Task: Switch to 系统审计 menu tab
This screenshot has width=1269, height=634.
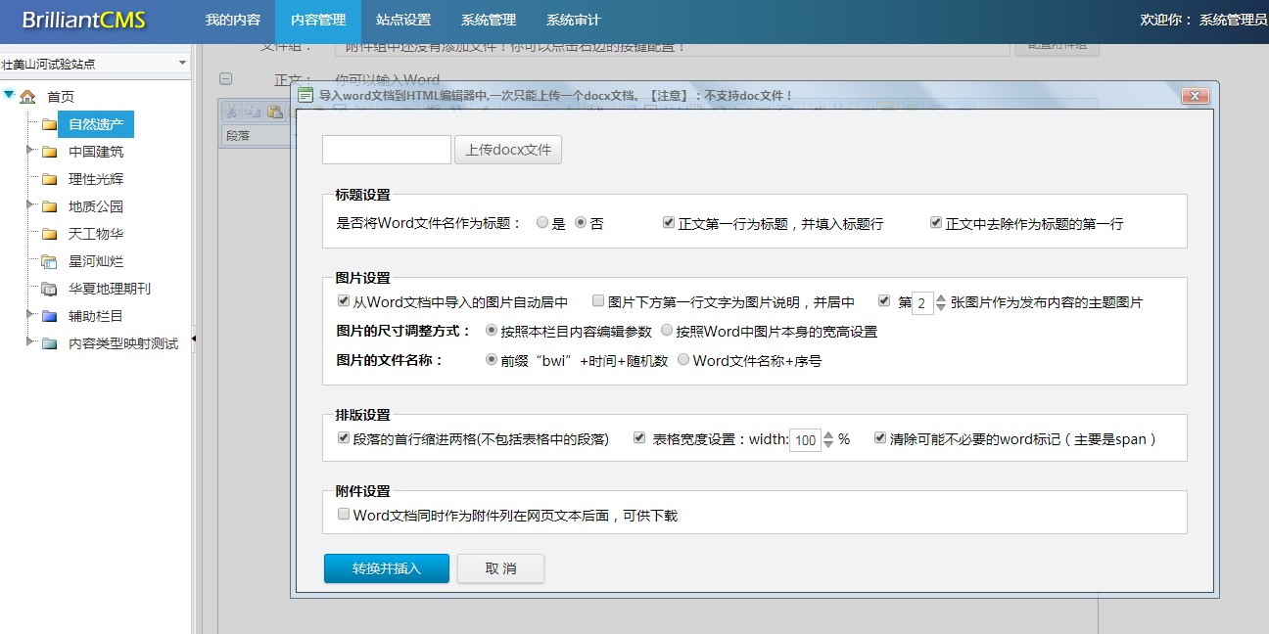Action: pos(573,21)
